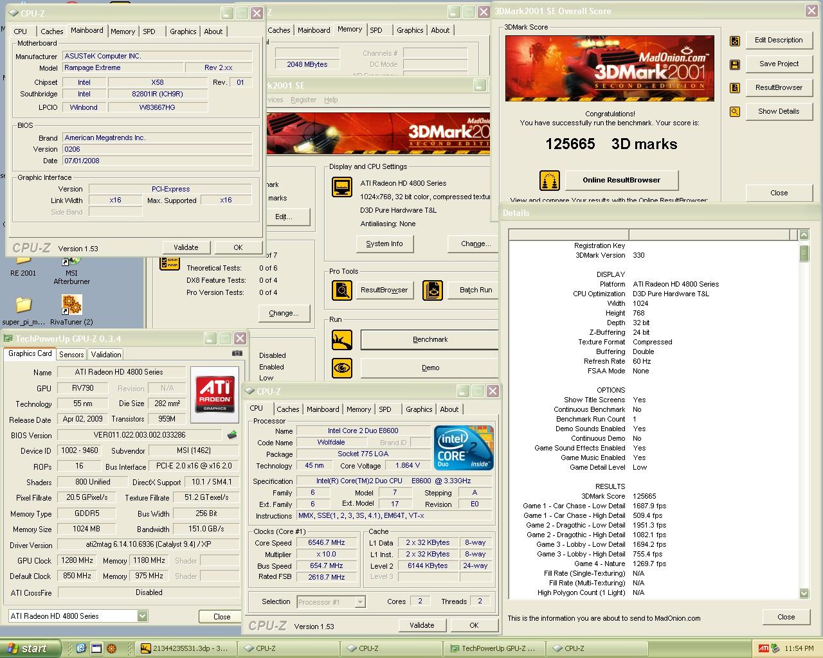This screenshot has width=823, height=658.
Task: Open the Help menu in 3DMark2001 SE
Action: pos(331,100)
